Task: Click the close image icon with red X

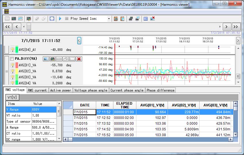Action: point(152,19)
